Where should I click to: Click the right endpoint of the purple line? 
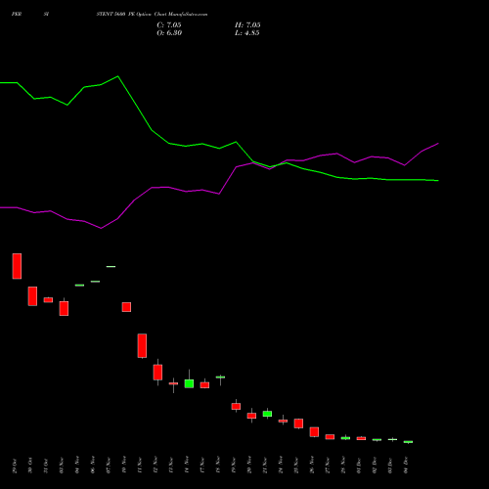click(438, 143)
